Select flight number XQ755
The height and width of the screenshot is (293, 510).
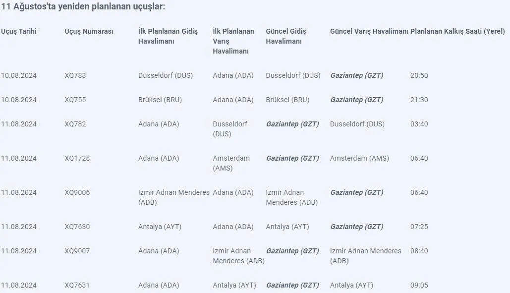75,100
